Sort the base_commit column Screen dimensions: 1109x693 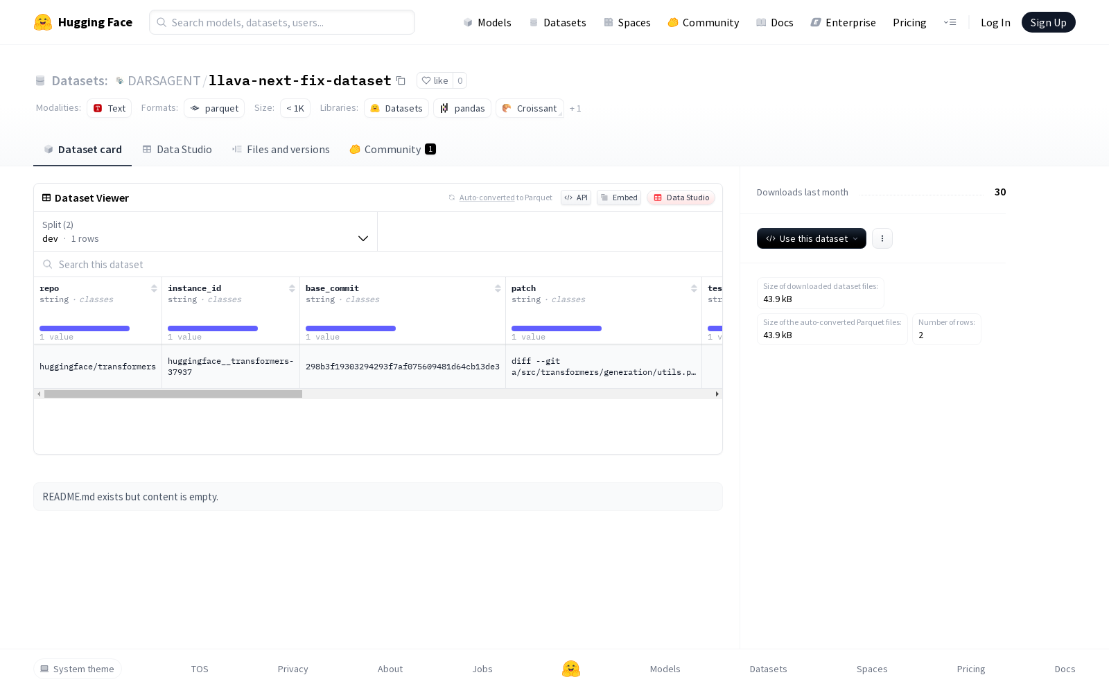[x=498, y=288]
